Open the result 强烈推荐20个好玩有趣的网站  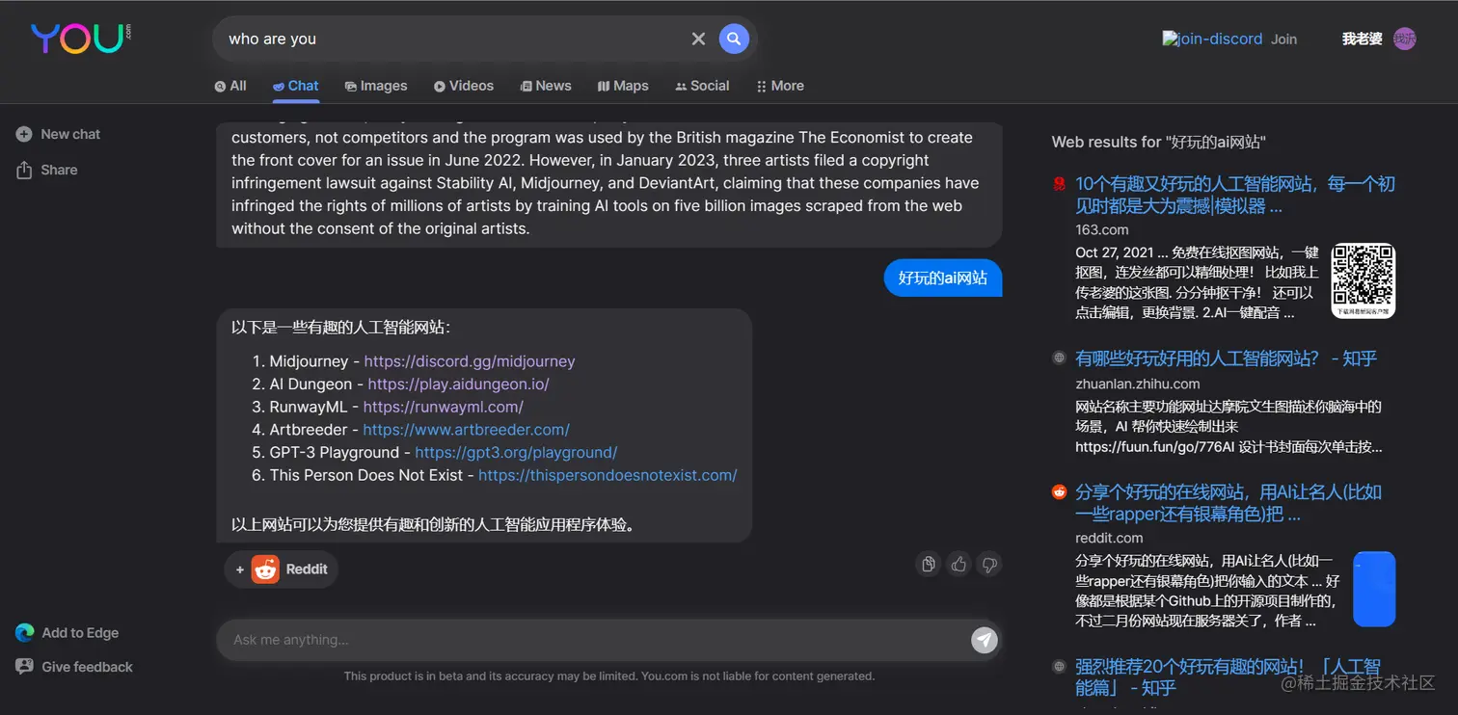click(x=1228, y=676)
